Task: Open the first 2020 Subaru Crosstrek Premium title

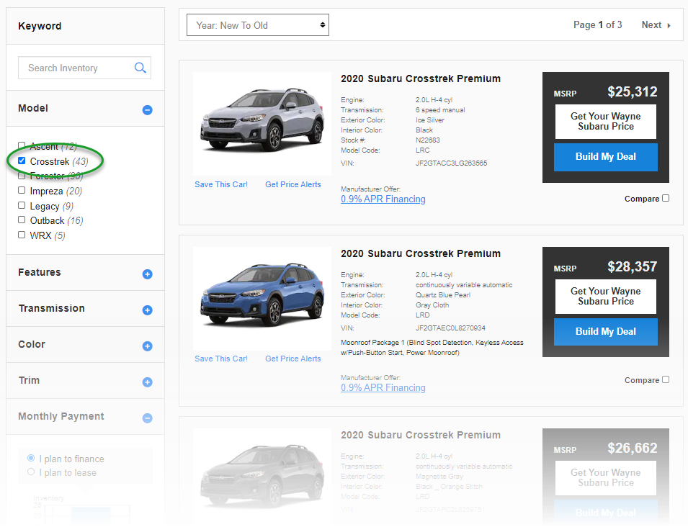Action: [421, 78]
